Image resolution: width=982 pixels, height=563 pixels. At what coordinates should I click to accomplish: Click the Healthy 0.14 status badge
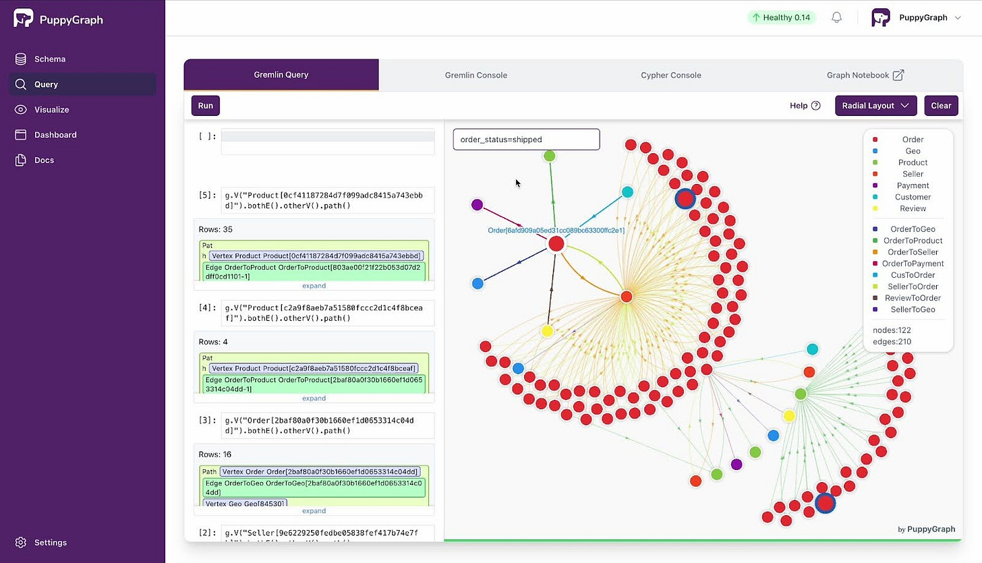tap(781, 18)
